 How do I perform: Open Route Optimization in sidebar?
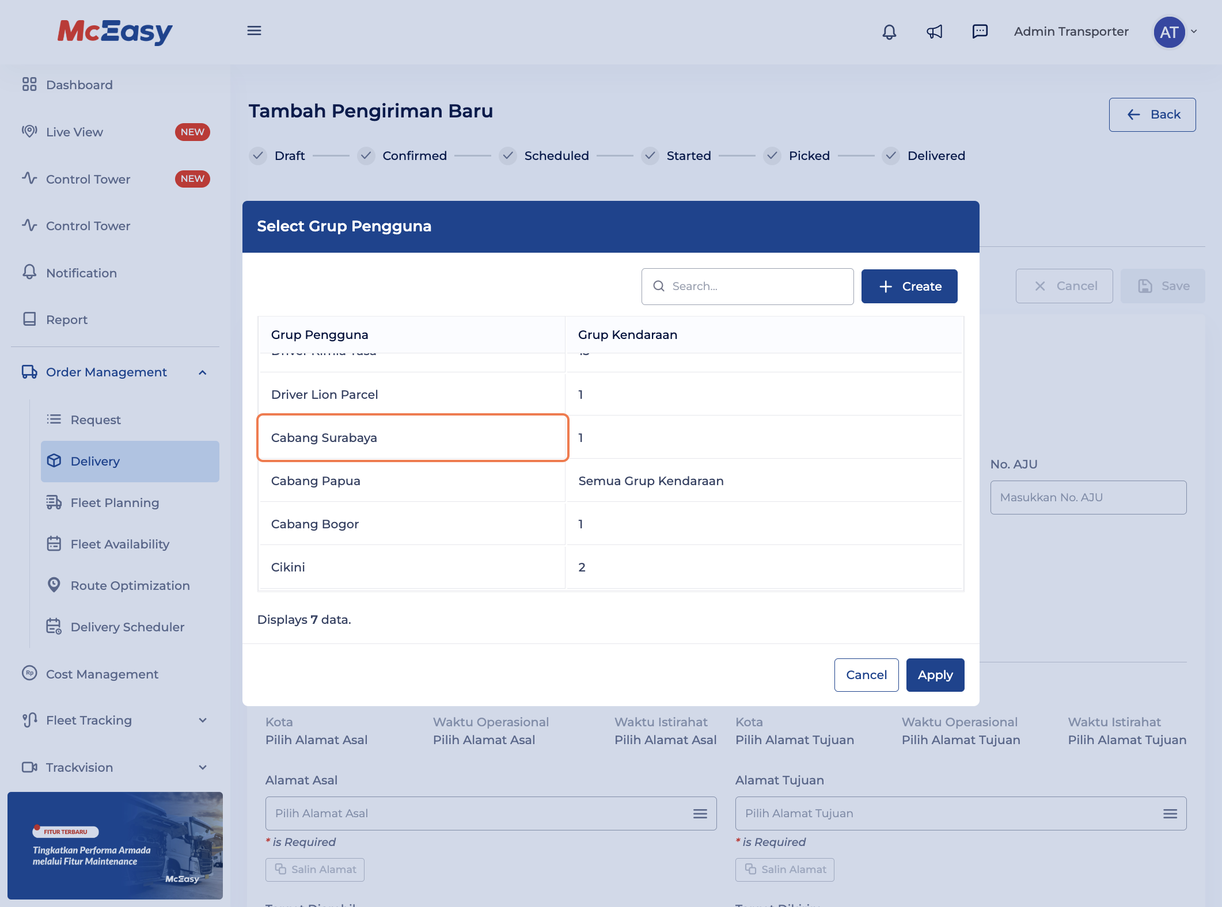point(130,585)
